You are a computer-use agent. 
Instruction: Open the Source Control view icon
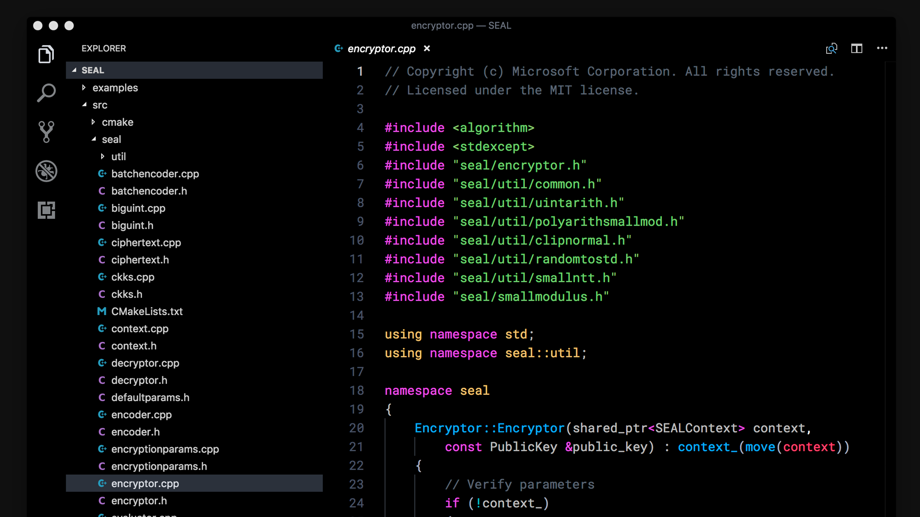[x=46, y=132]
